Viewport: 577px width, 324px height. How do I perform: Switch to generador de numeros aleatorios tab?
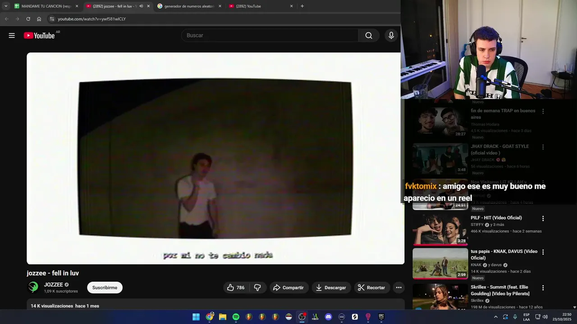(x=189, y=6)
